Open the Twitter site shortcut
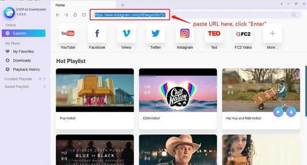 155,33
